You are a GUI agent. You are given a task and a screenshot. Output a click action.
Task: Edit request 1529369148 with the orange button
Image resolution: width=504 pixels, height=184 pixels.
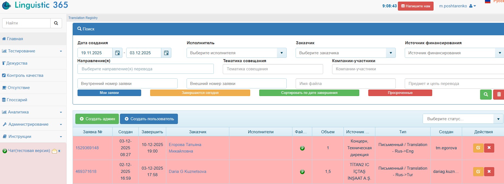click(478, 148)
